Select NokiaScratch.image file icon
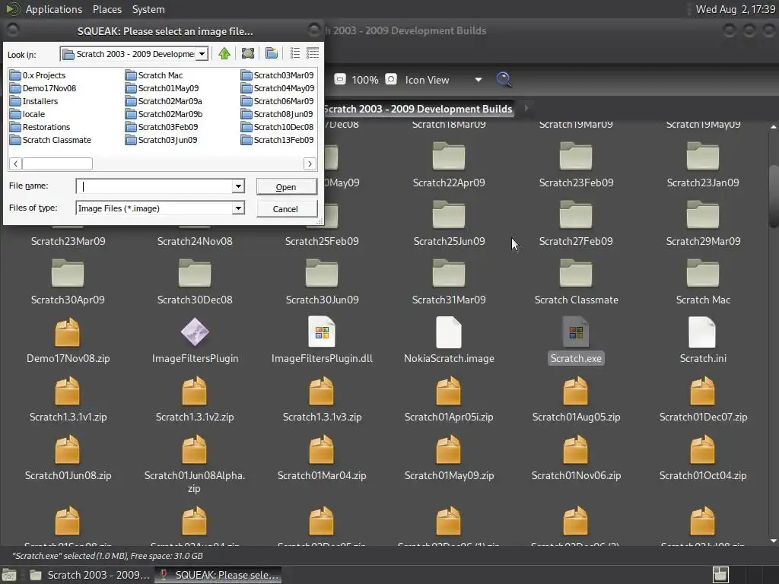The height and width of the screenshot is (584, 779). click(x=449, y=332)
